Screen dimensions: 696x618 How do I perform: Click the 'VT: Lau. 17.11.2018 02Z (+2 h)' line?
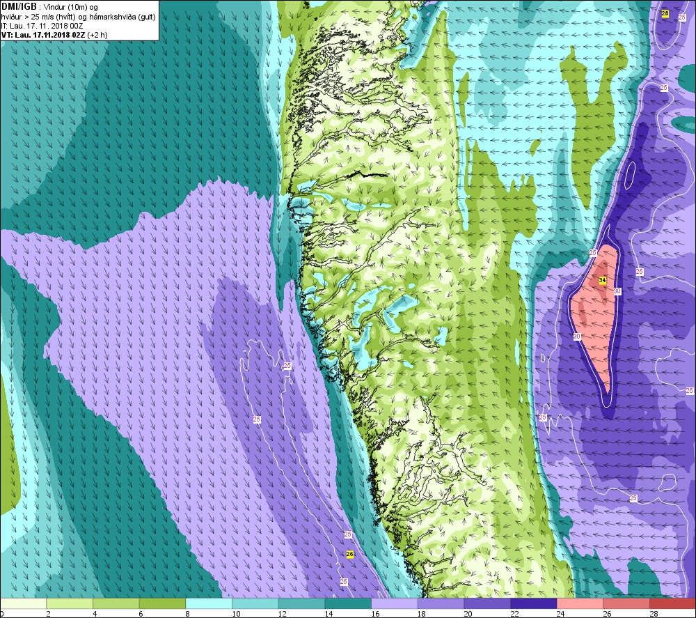pos(54,35)
